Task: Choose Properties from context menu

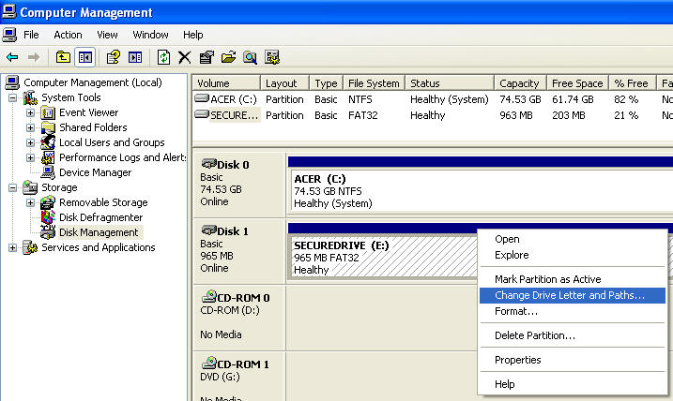Action: pyautogui.click(x=573, y=360)
